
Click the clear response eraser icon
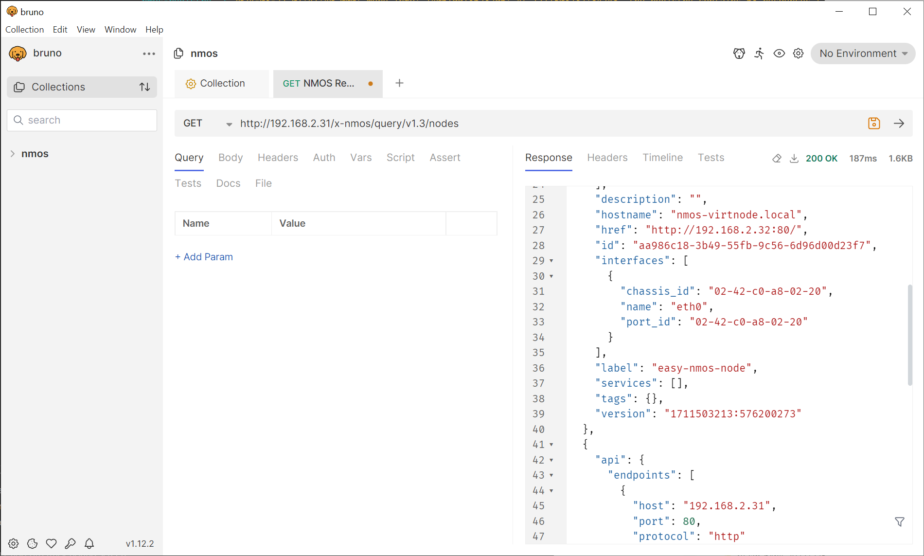[777, 158]
